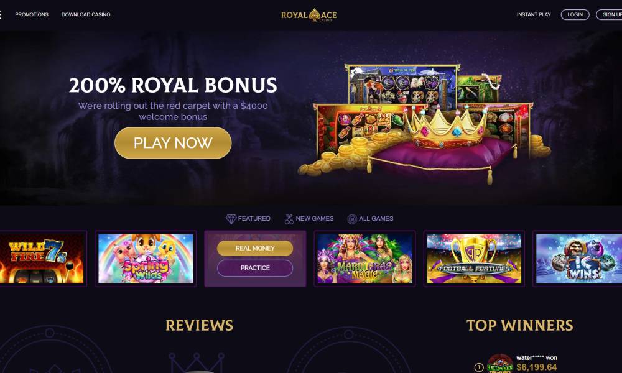Choose Practice mode

point(255,268)
